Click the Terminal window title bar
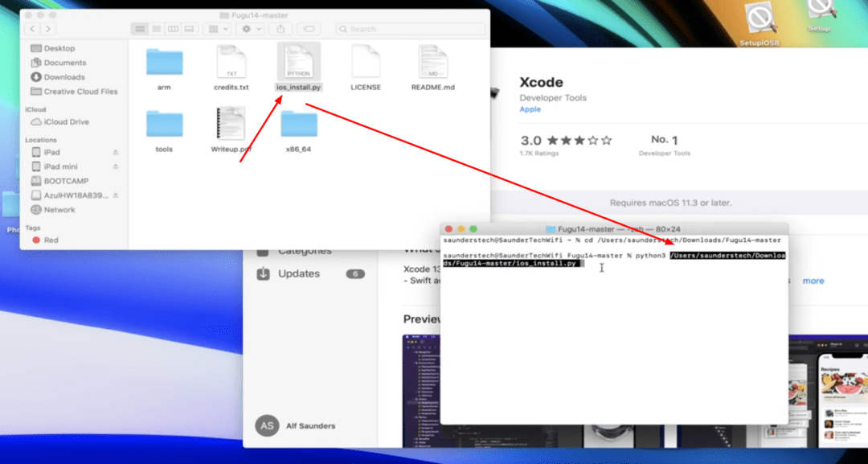This screenshot has height=464, width=868. coord(614,228)
